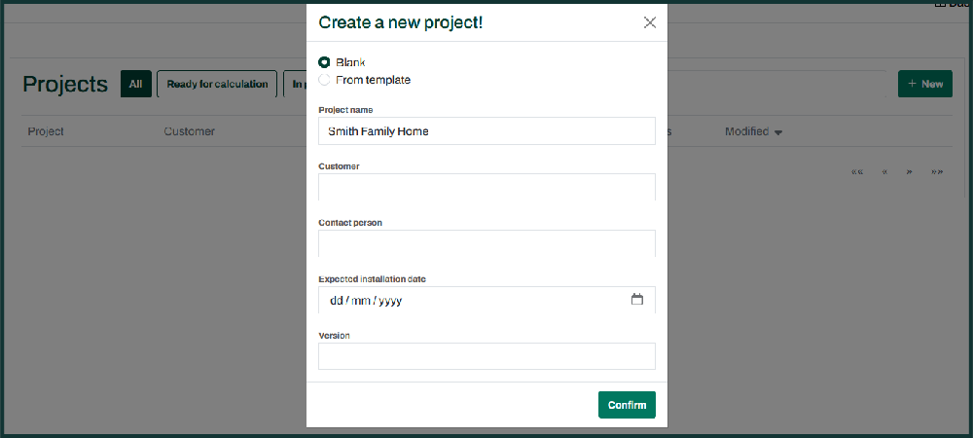The image size is (973, 438).
Task: Open the calendar date picker icon
Action: [637, 300]
